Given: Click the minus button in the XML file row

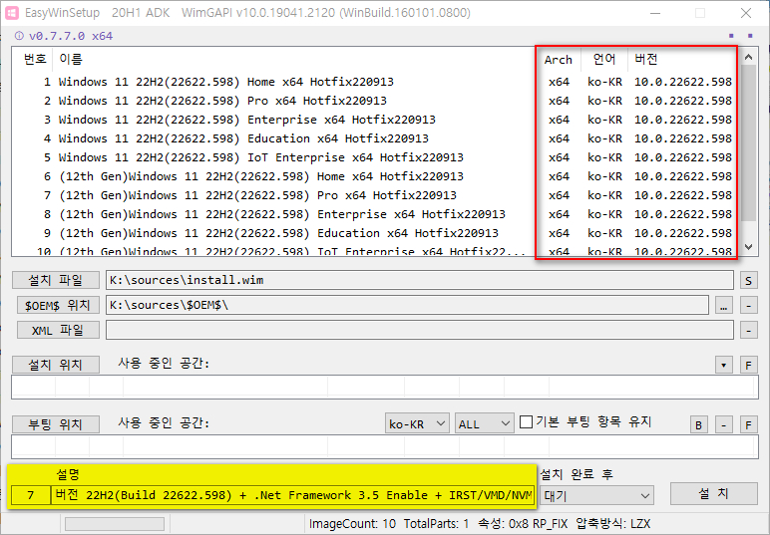Looking at the screenshot, I should click(748, 330).
